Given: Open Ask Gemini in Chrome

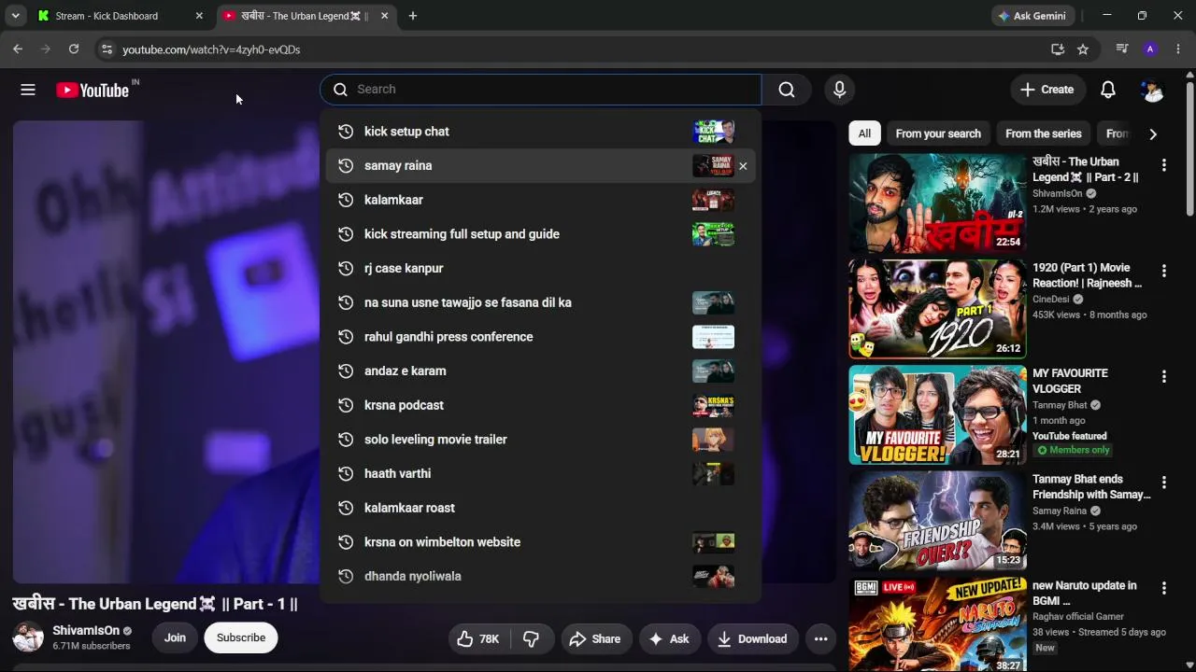Looking at the screenshot, I should (1032, 16).
